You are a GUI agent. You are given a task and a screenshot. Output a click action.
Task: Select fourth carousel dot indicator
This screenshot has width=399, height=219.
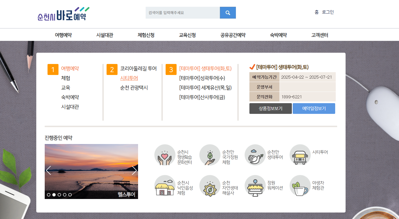(x=65, y=195)
